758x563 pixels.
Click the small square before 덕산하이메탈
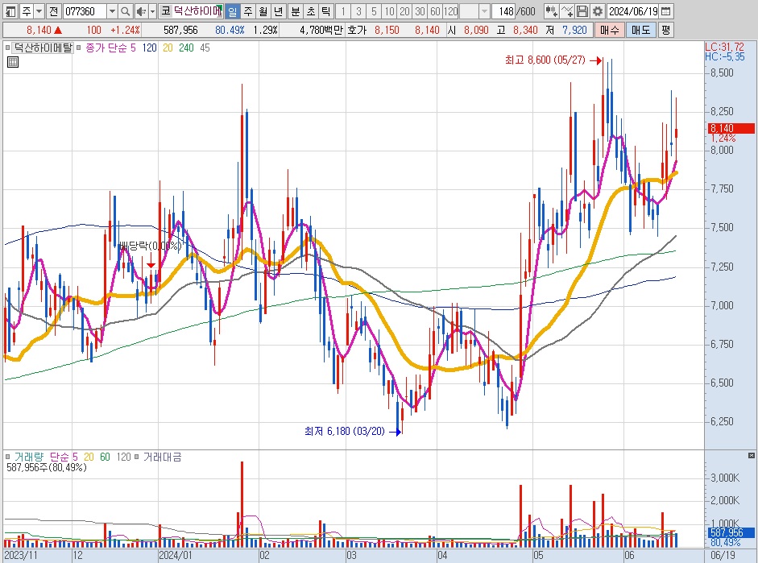[x=7, y=48]
